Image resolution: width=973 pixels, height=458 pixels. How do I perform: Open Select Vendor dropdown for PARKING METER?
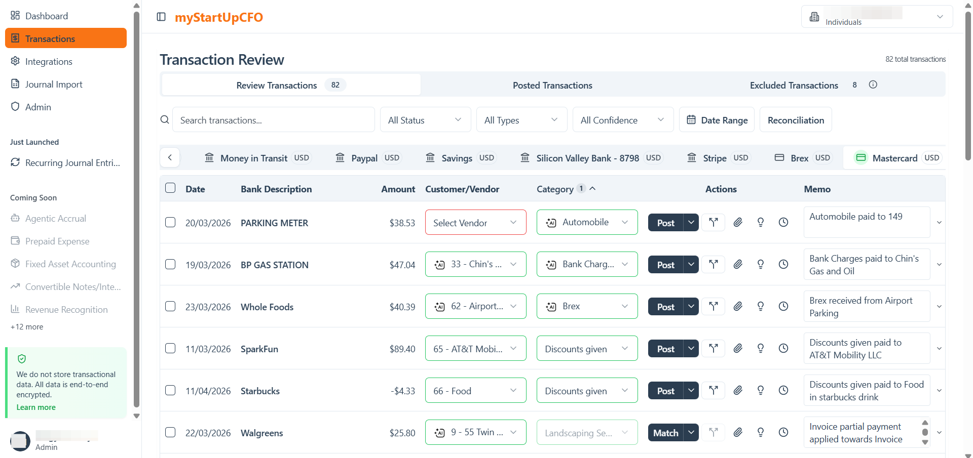475,222
